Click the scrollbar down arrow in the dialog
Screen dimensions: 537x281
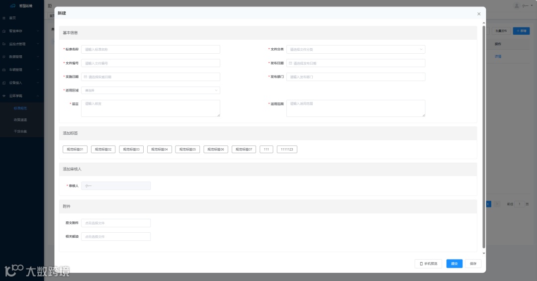point(484,253)
